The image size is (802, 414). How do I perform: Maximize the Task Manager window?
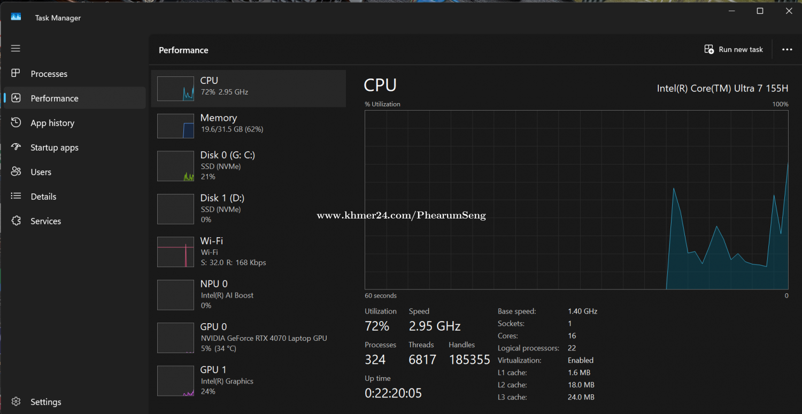point(760,11)
